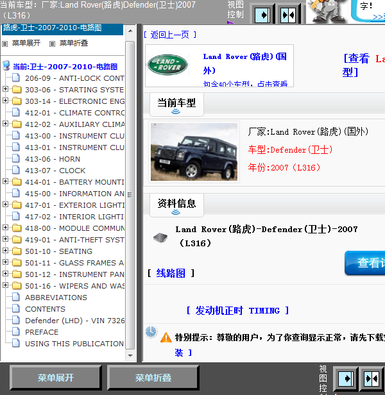385x395 pixels.
Task: Click the 包含40个车型，点击查看 link
Action: click(245, 84)
